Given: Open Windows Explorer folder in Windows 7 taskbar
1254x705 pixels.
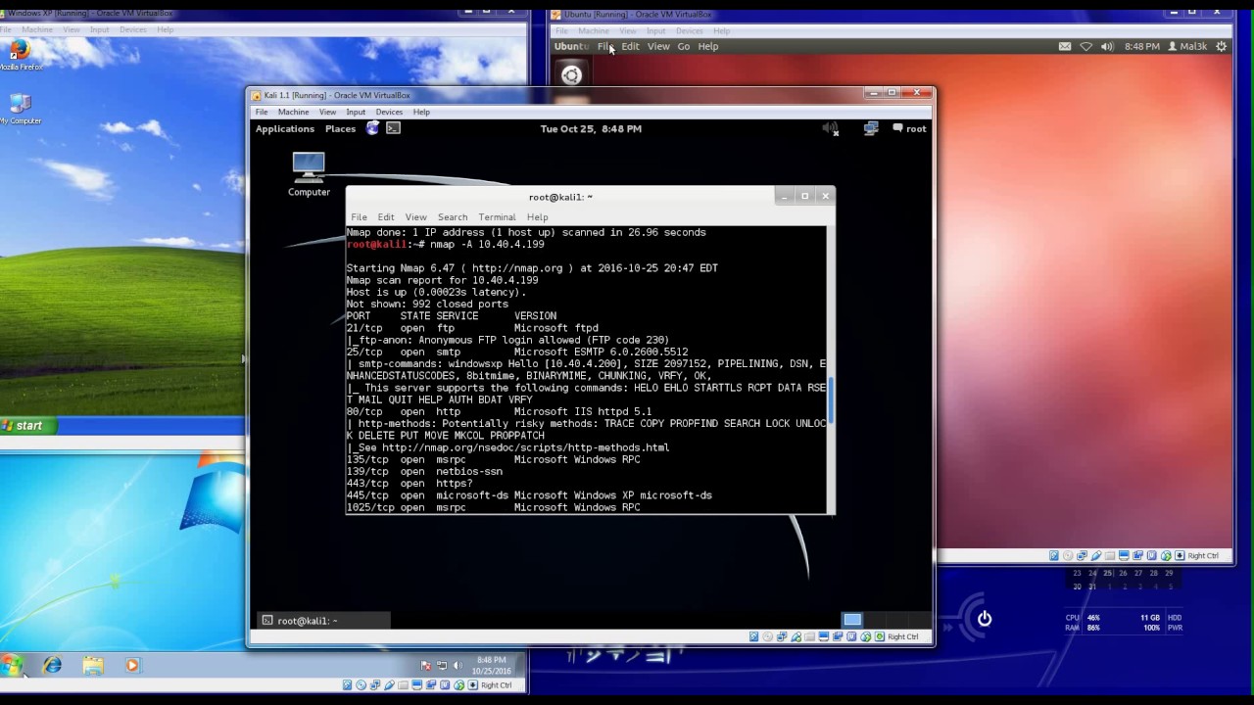Looking at the screenshot, I should (x=93, y=665).
